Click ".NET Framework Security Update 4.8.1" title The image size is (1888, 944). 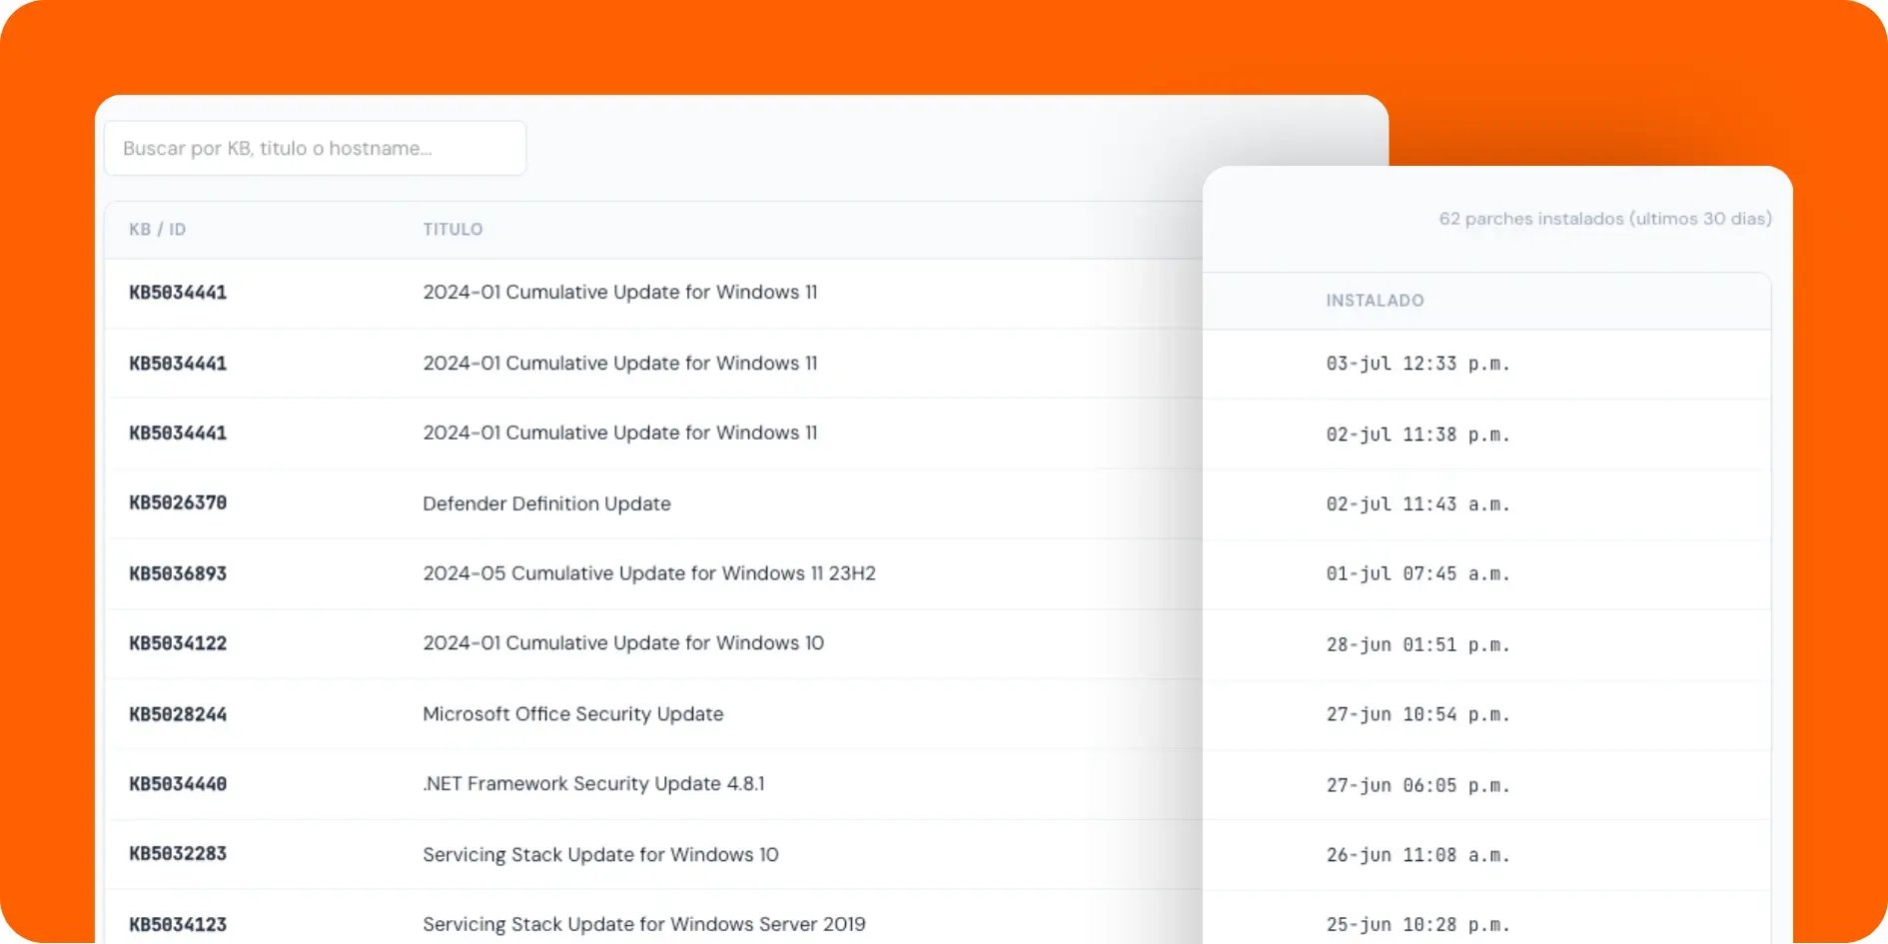[x=593, y=784]
